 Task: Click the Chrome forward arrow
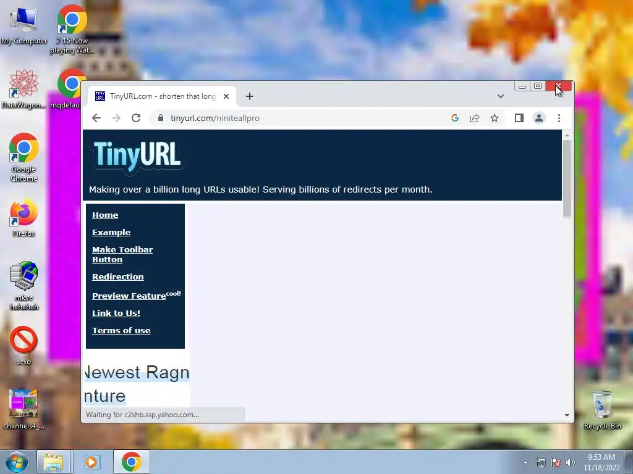116,118
